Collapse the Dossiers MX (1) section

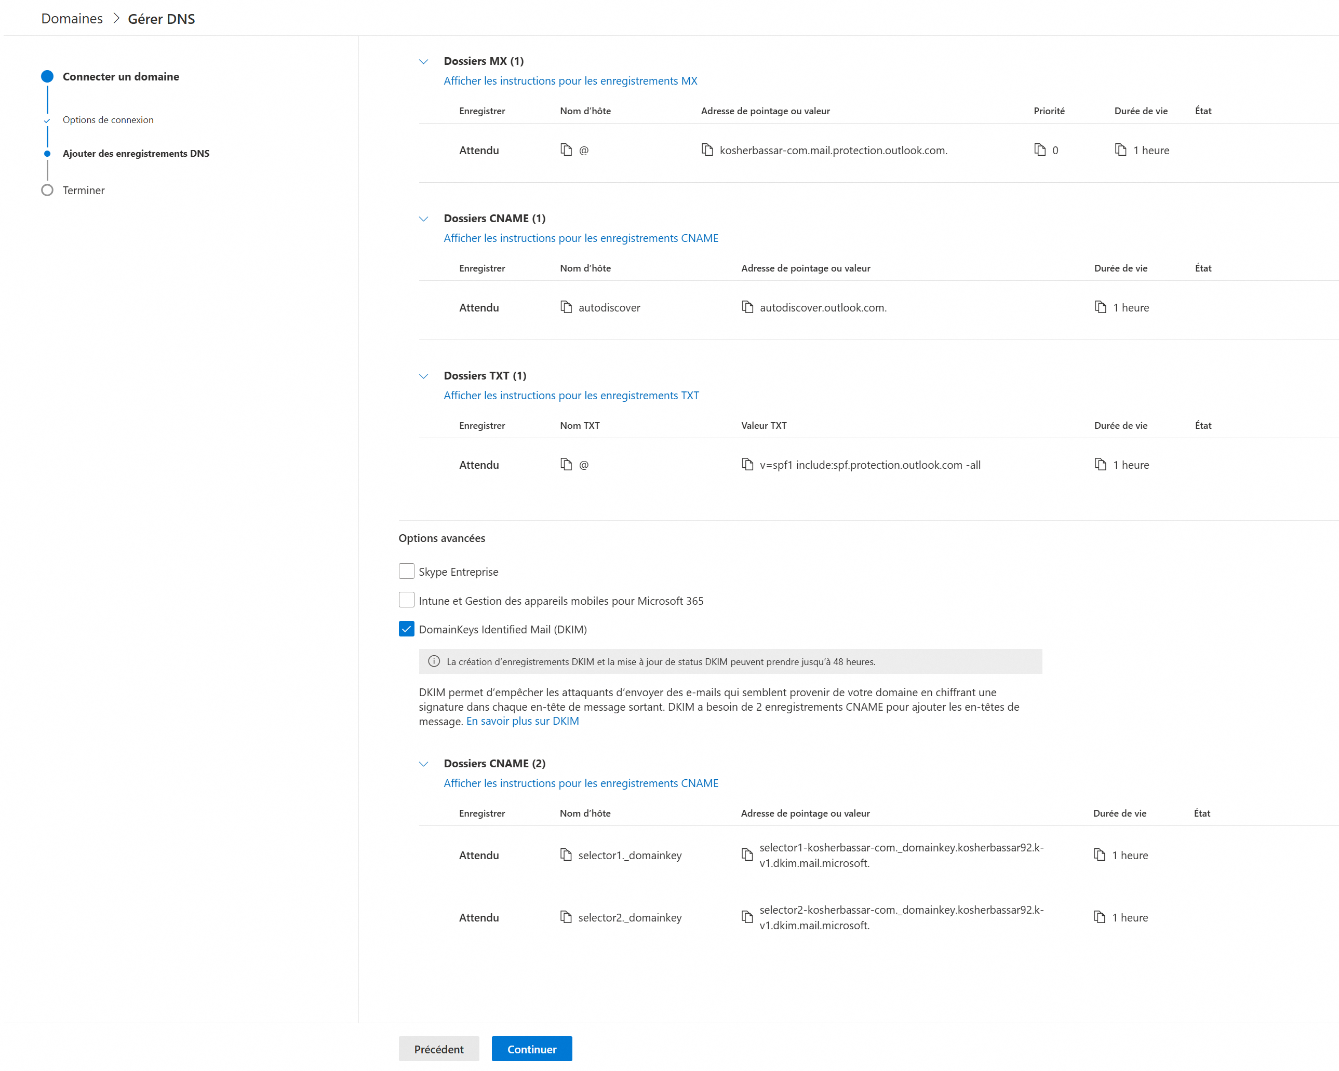tap(423, 61)
